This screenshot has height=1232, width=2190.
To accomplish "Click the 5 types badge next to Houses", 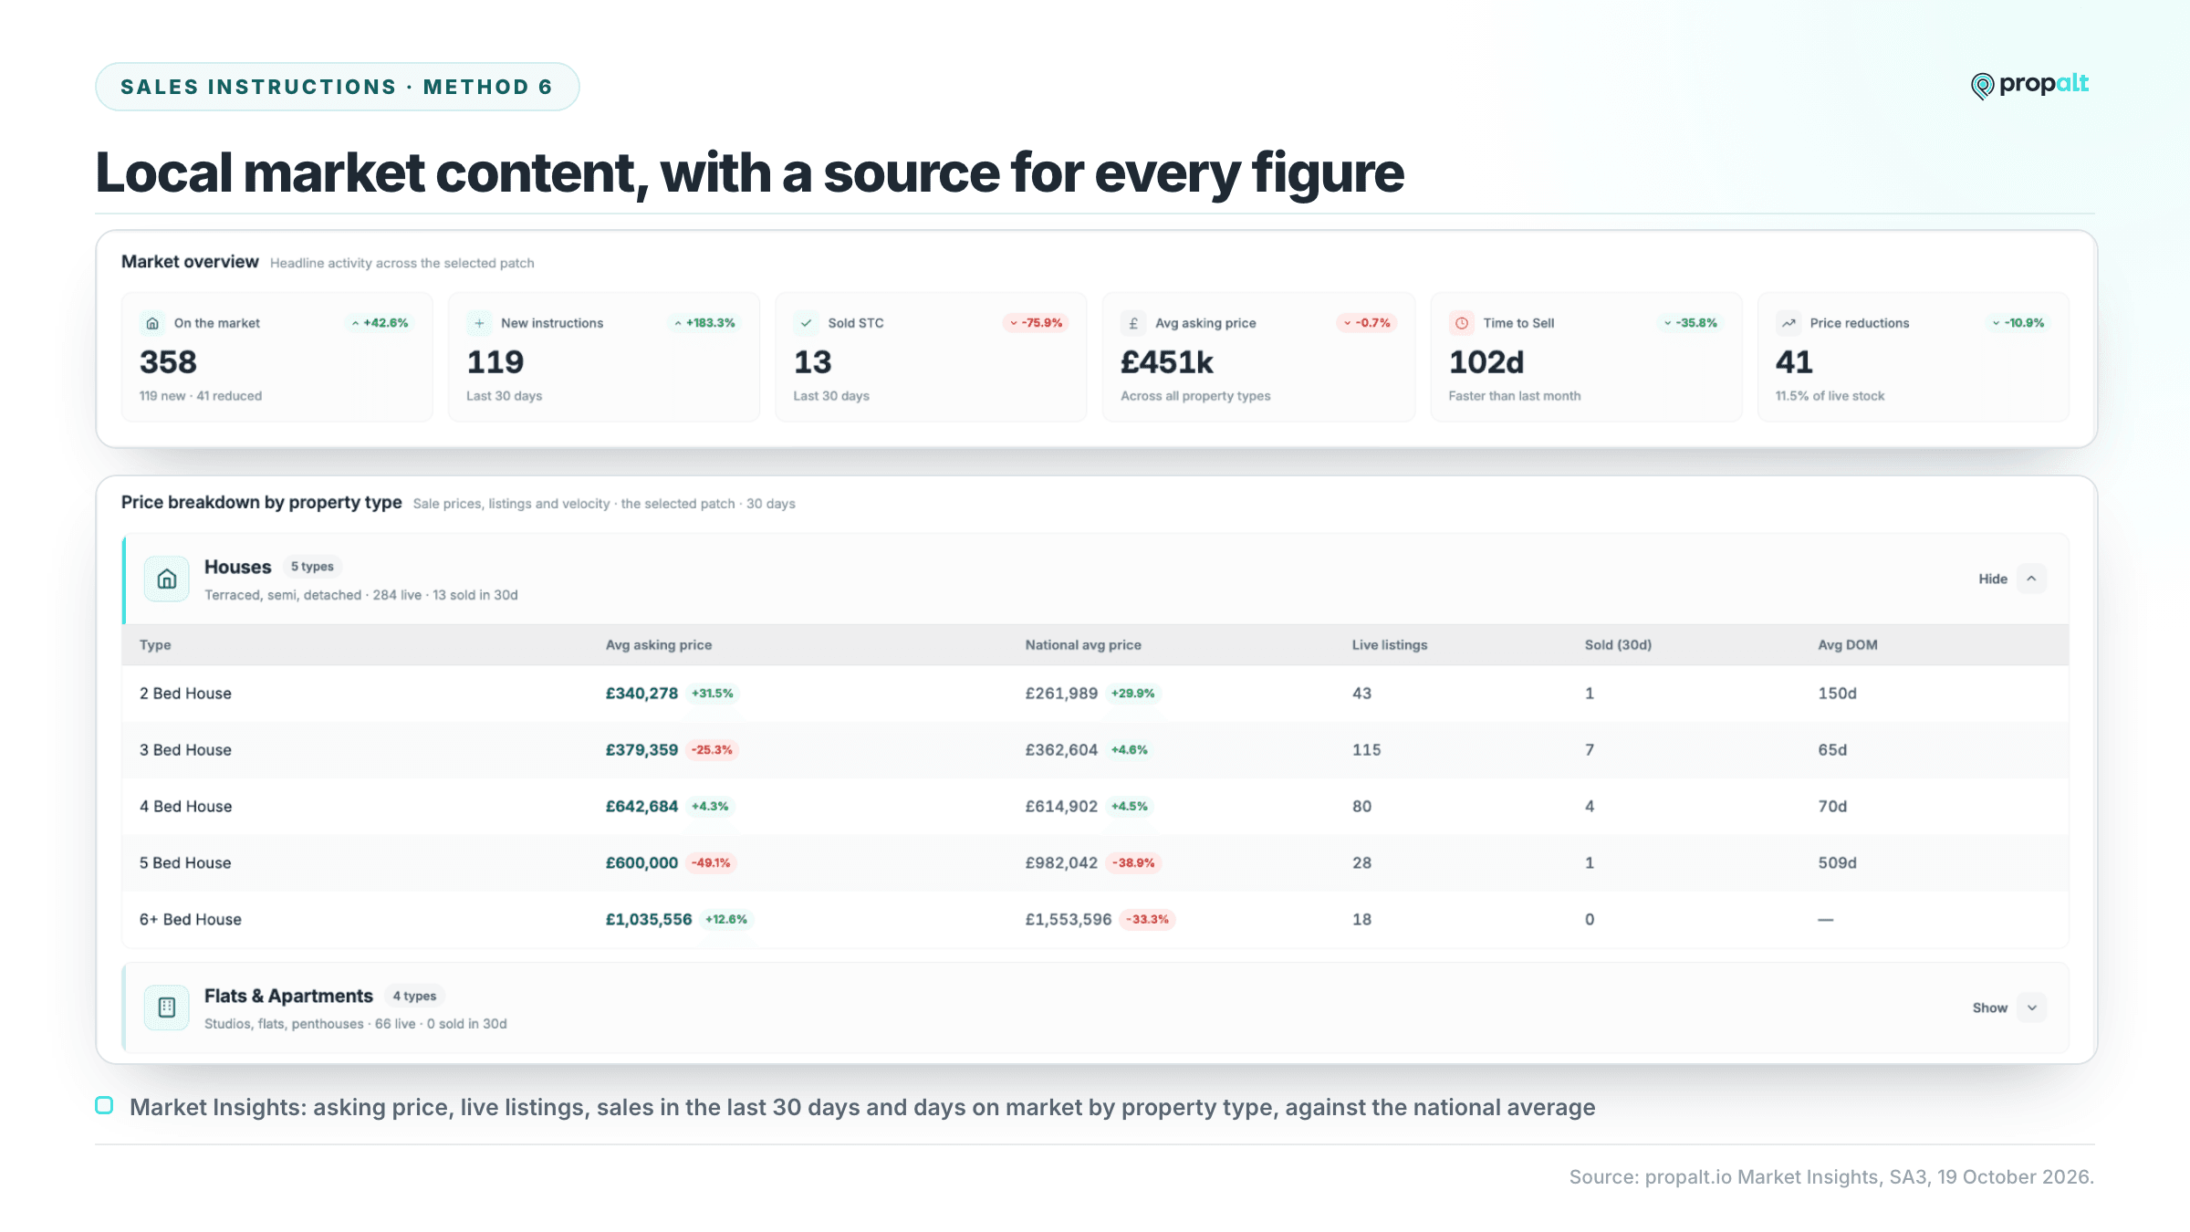I will tap(312, 567).
